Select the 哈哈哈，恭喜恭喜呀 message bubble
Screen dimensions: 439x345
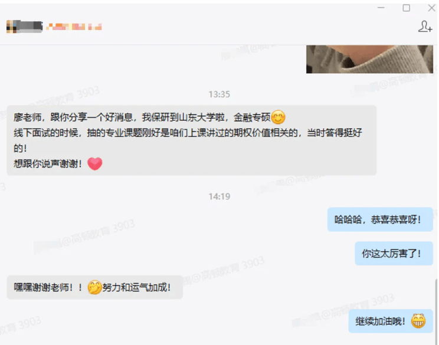380,219
